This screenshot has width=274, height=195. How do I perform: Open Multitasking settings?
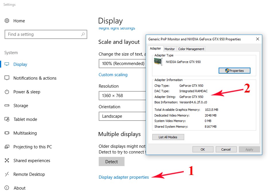tap(25, 133)
